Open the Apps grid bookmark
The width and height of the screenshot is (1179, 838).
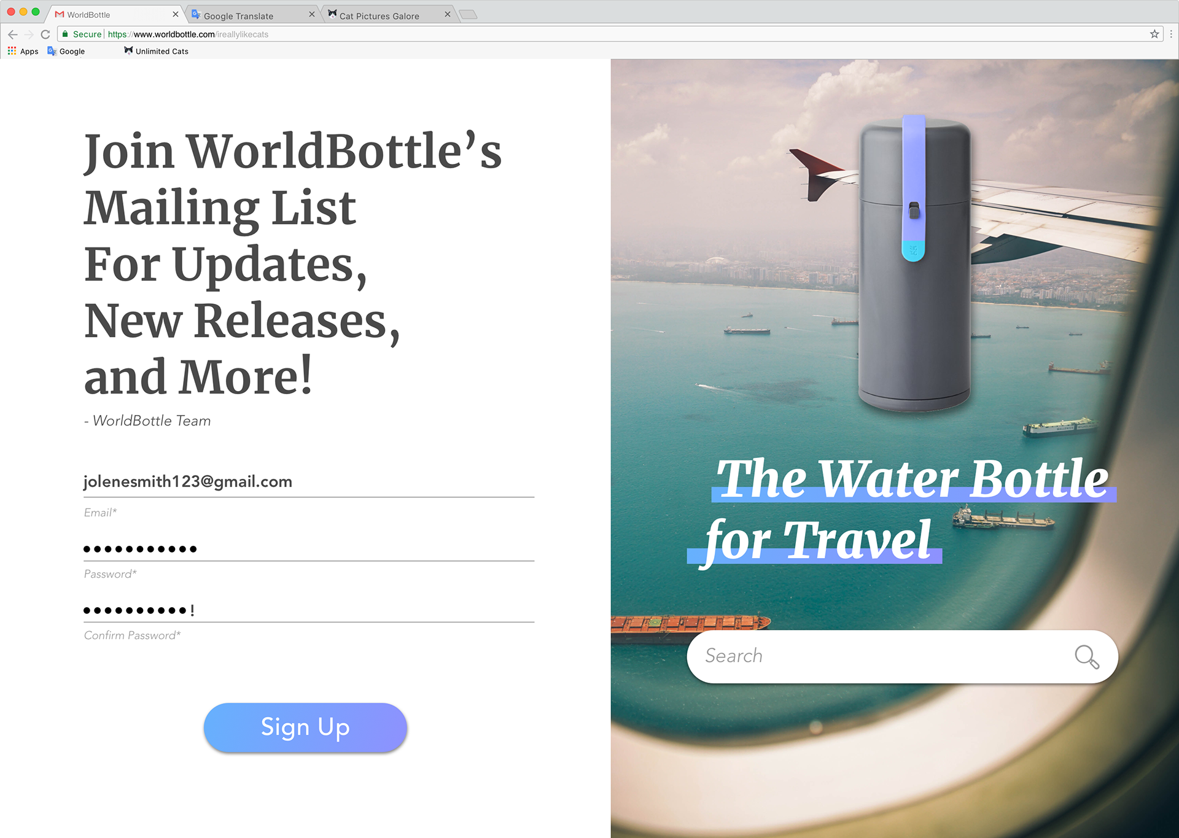point(23,51)
